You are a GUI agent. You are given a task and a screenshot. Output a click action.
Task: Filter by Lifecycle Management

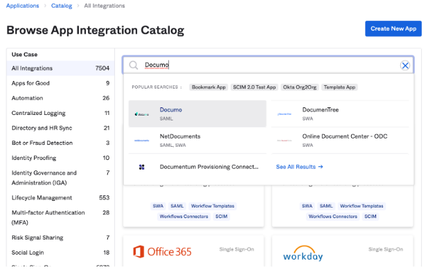click(x=60, y=197)
